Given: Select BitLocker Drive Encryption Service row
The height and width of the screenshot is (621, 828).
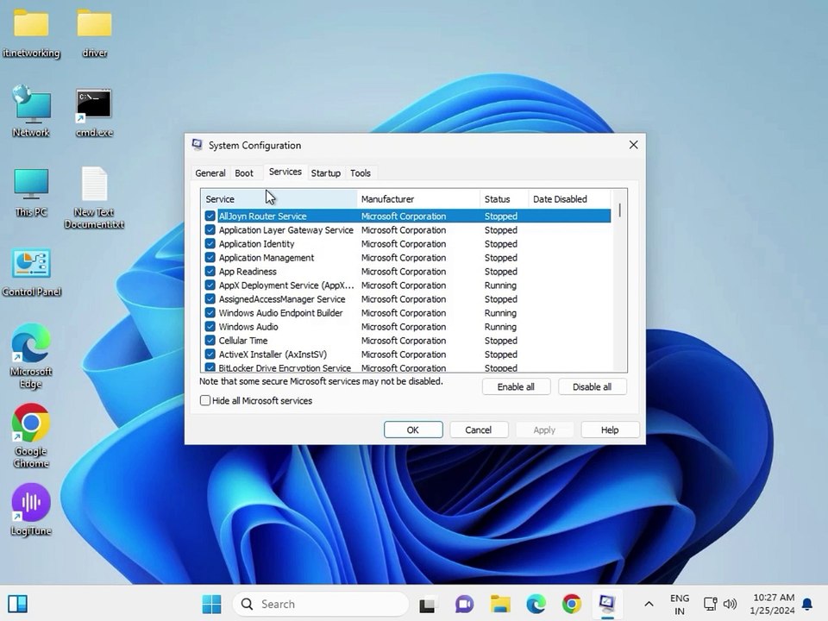Looking at the screenshot, I should (x=405, y=367).
